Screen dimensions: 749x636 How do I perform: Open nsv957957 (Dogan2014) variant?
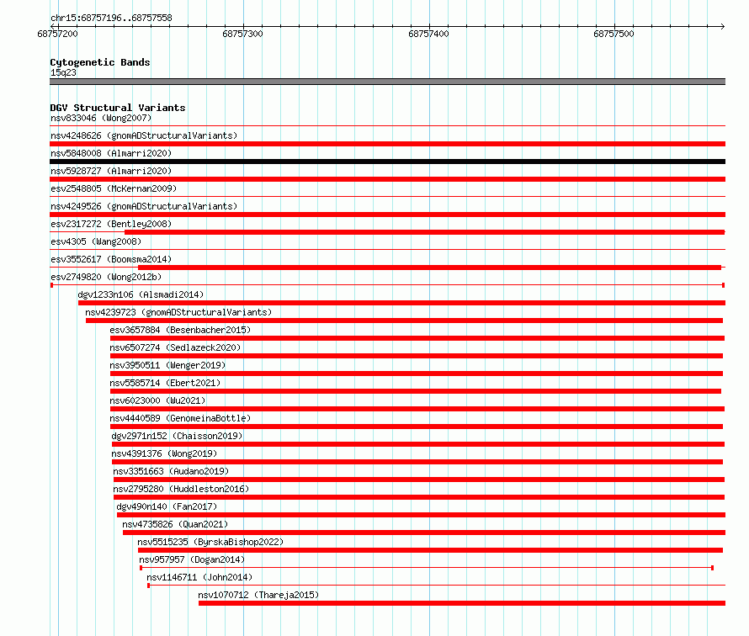[192, 559]
